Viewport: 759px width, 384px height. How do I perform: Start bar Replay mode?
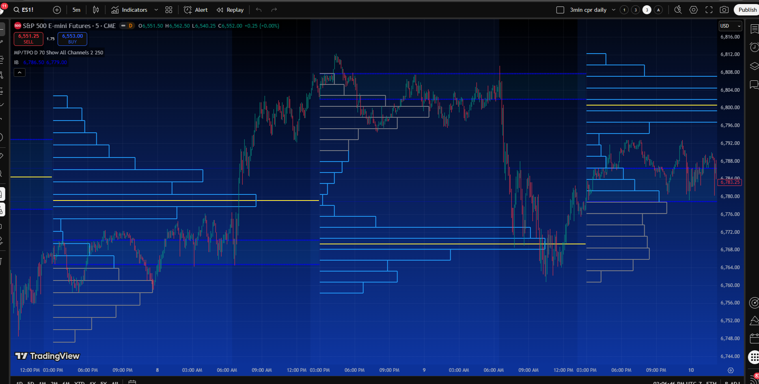pos(230,10)
